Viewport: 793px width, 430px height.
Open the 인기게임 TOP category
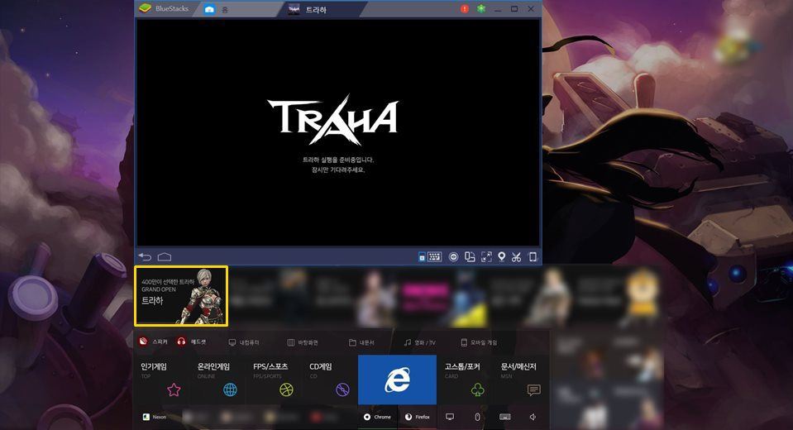[x=161, y=380]
